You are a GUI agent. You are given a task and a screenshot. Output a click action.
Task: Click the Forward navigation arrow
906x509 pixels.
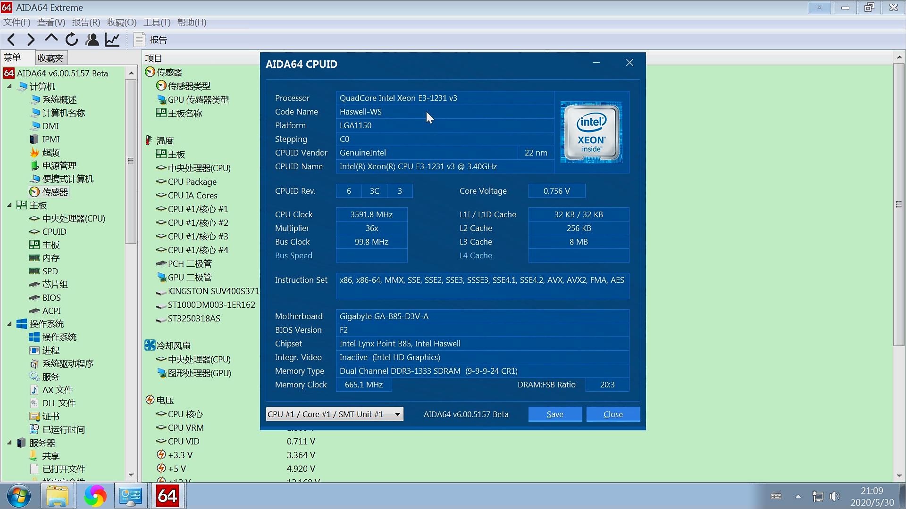31,40
